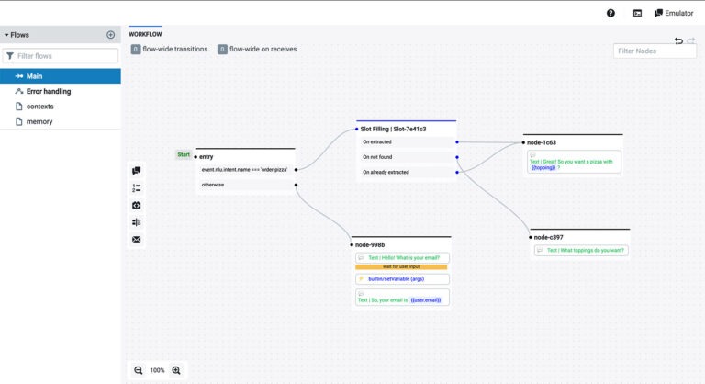This screenshot has width=705, height=384.
Task: Click the otherwise transition row
Action: [246, 185]
